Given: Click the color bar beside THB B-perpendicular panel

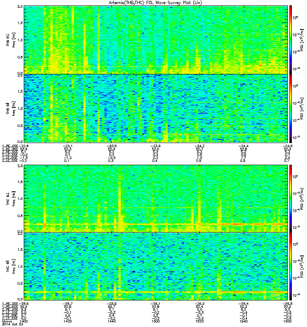Looking at the screenshot, I should [291, 40].
